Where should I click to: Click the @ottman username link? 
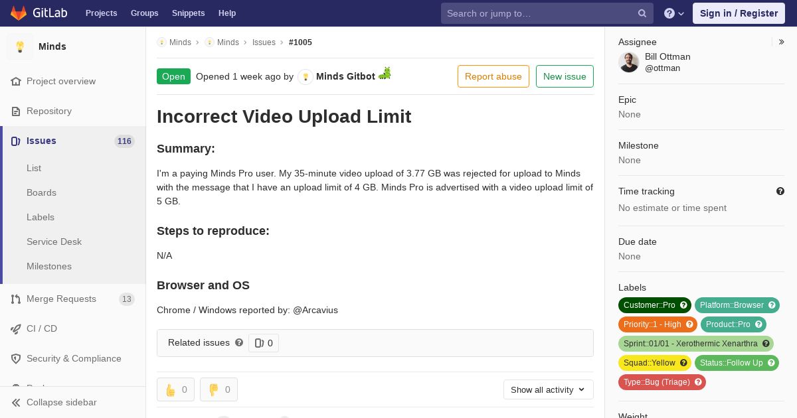[x=662, y=68]
